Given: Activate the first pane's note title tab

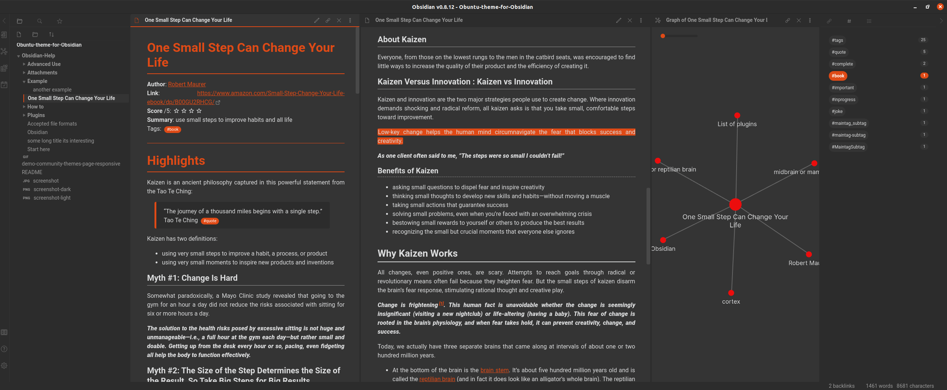Looking at the screenshot, I should point(188,20).
